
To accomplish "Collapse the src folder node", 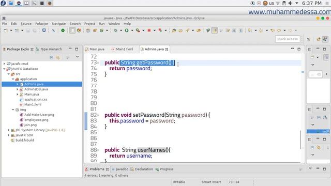I will 9,74.
